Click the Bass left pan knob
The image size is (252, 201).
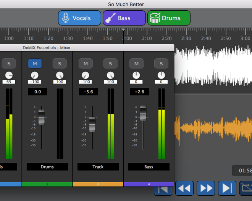(x=136, y=75)
